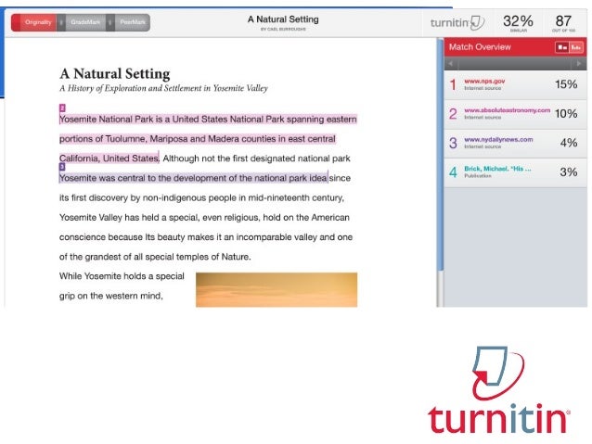The image size is (592, 444).
Task: Click the 32% similarity score
Action: pyautogui.click(x=518, y=22)
